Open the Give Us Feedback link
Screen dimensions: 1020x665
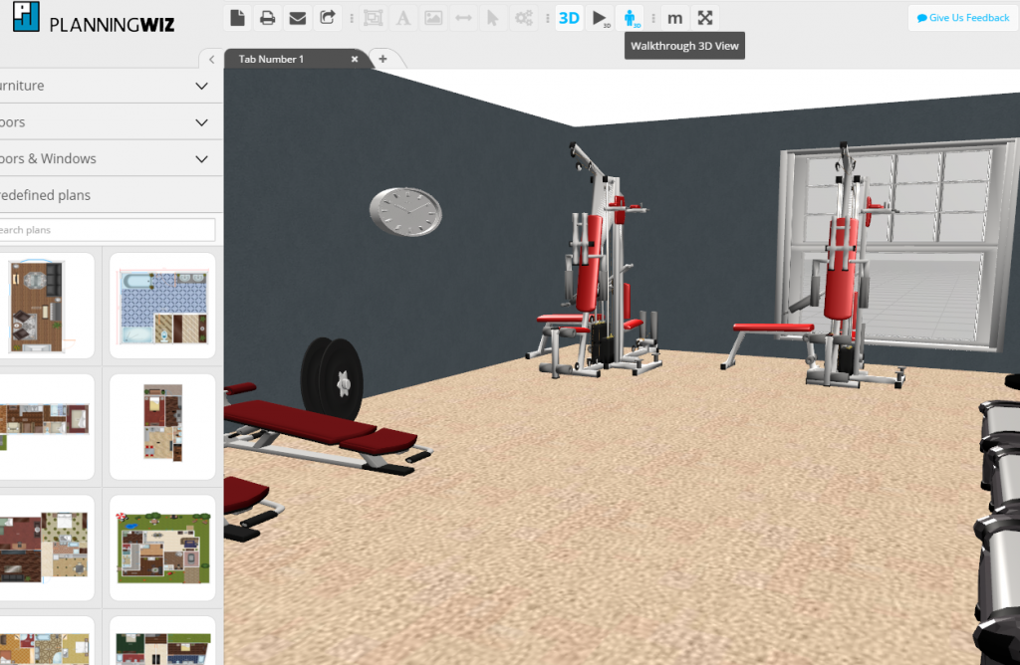tap(963, 18)
